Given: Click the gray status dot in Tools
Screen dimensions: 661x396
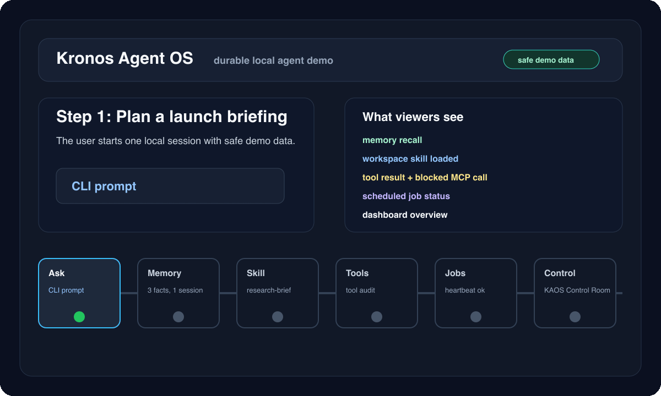Looking at the screenshot, I should [377, 317].
